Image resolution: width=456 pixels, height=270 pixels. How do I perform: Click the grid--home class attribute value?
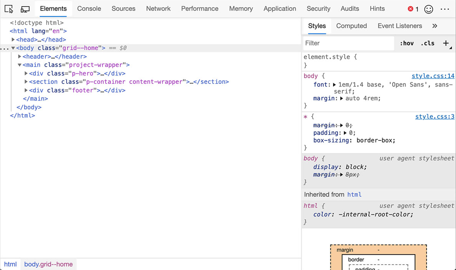point(80,48)
